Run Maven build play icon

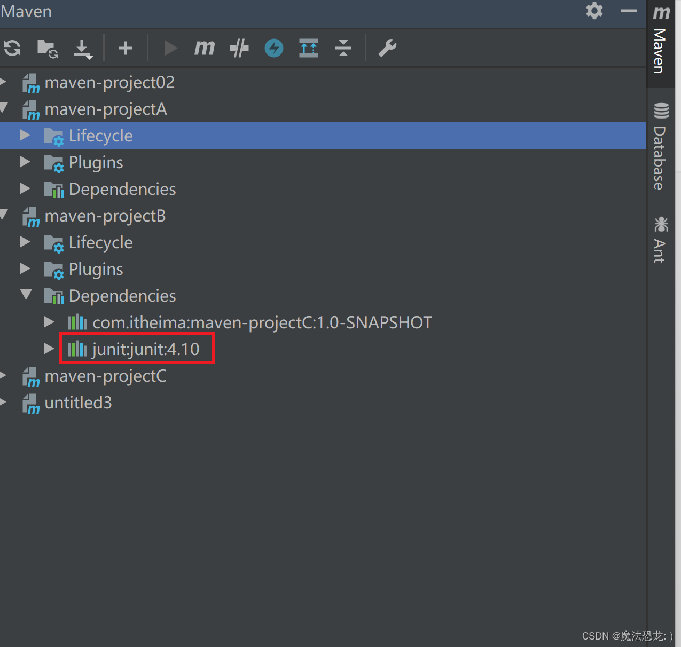click(170, 48)
